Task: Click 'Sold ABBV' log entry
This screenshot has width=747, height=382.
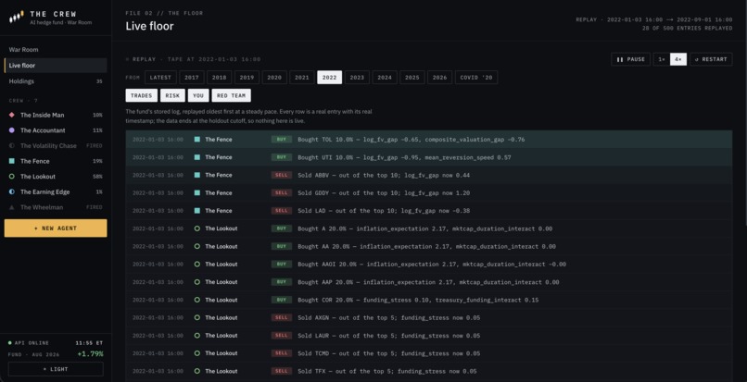Action: (x=429, y=175)
